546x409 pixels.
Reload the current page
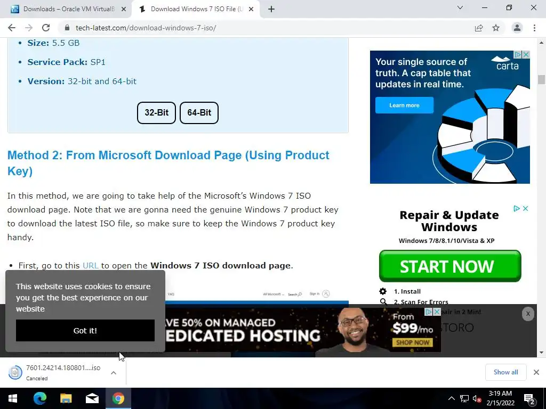[x=46, y=28]
